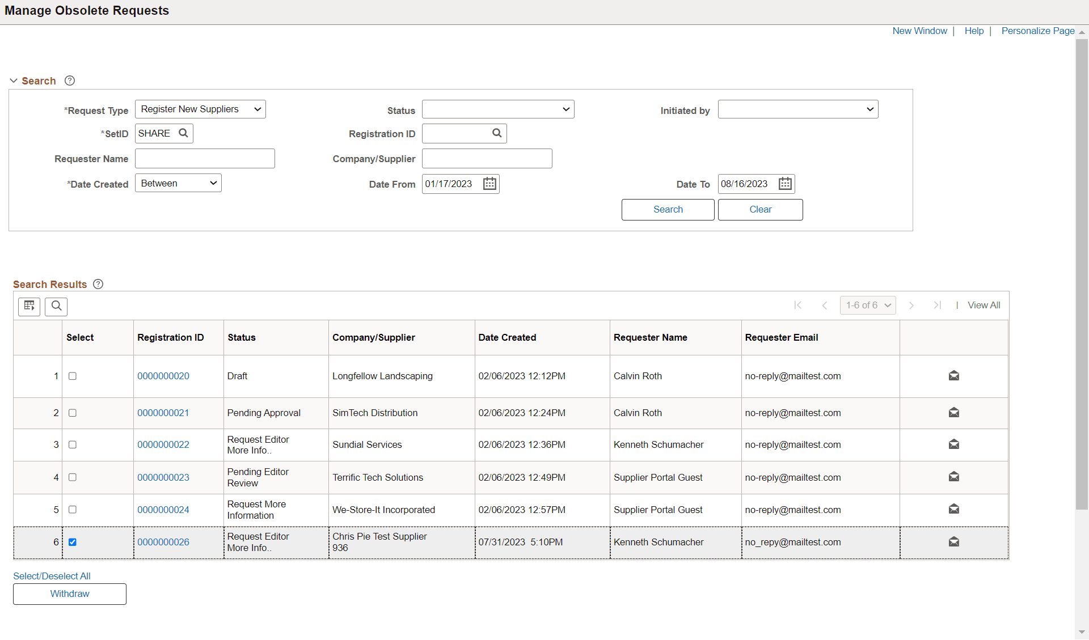Click the envelope icon for Longfellow Landscaping row
Image resolution: width=1089 pixels, height=640 pixels.
pyautogui.click(x=953, y=376)
